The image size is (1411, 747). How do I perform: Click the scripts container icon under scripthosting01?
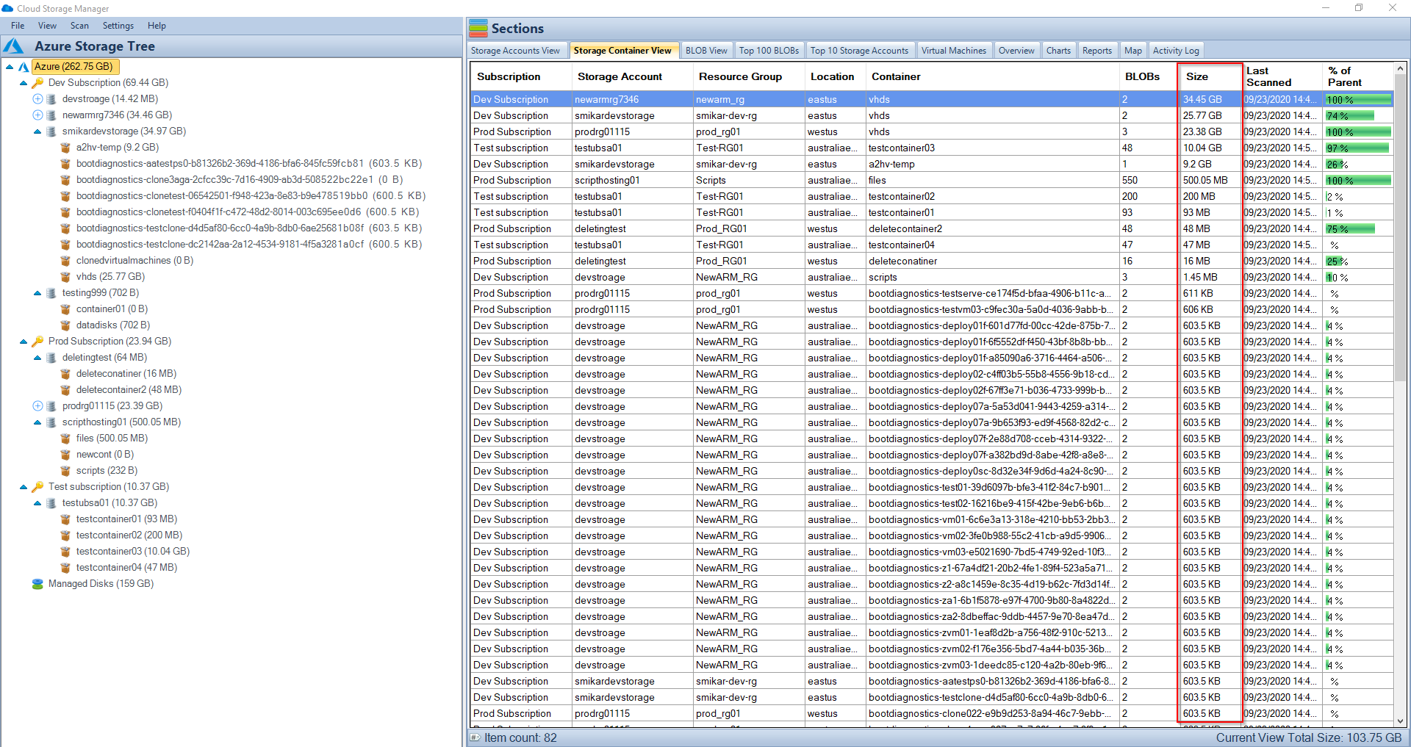[x=66, y=471]
